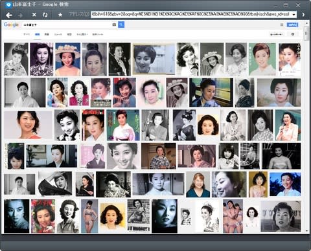Open thumbnail of woman seated in patterned kimono indoors
The image size is (311, 251).
pos(159,156)
